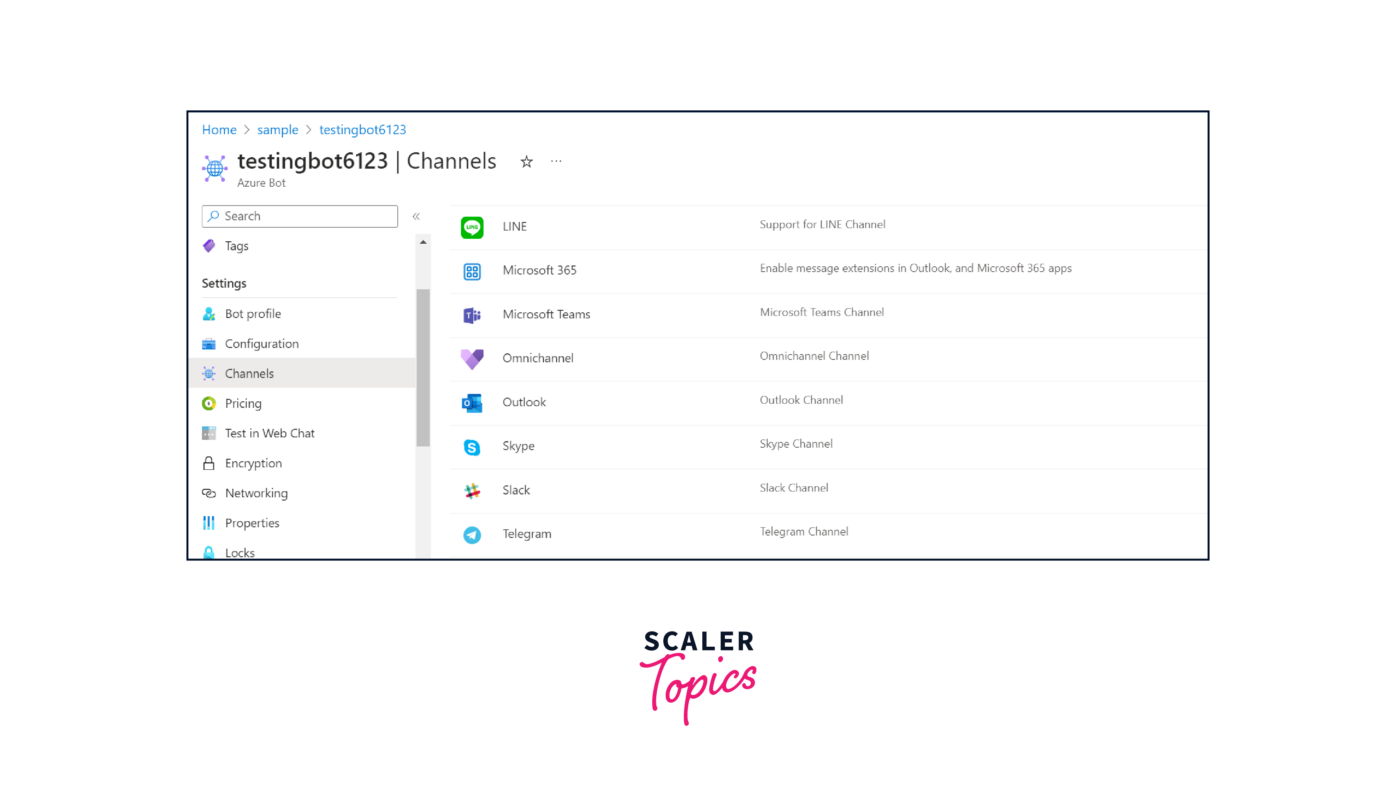This screenshot has width=1396, height=810.
Task: Favorite this page with the star icon
Action: pyautogui.click(x=526, y=162)
